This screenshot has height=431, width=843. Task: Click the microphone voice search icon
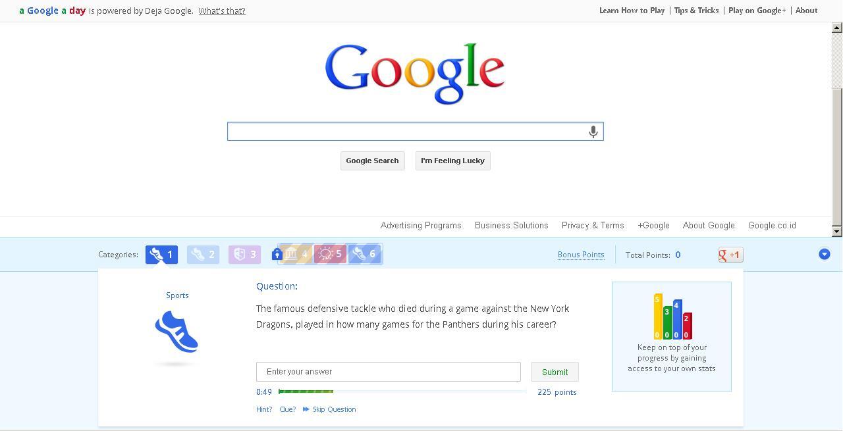point(593,132)
